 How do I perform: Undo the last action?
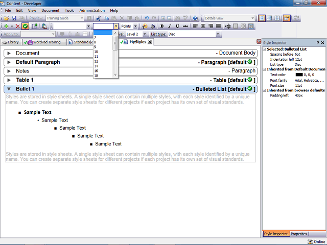pos(147,18)
